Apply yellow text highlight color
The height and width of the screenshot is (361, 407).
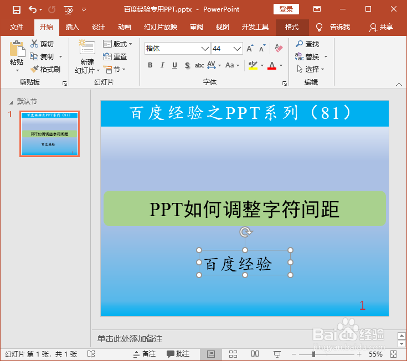[x=253, y=65]
